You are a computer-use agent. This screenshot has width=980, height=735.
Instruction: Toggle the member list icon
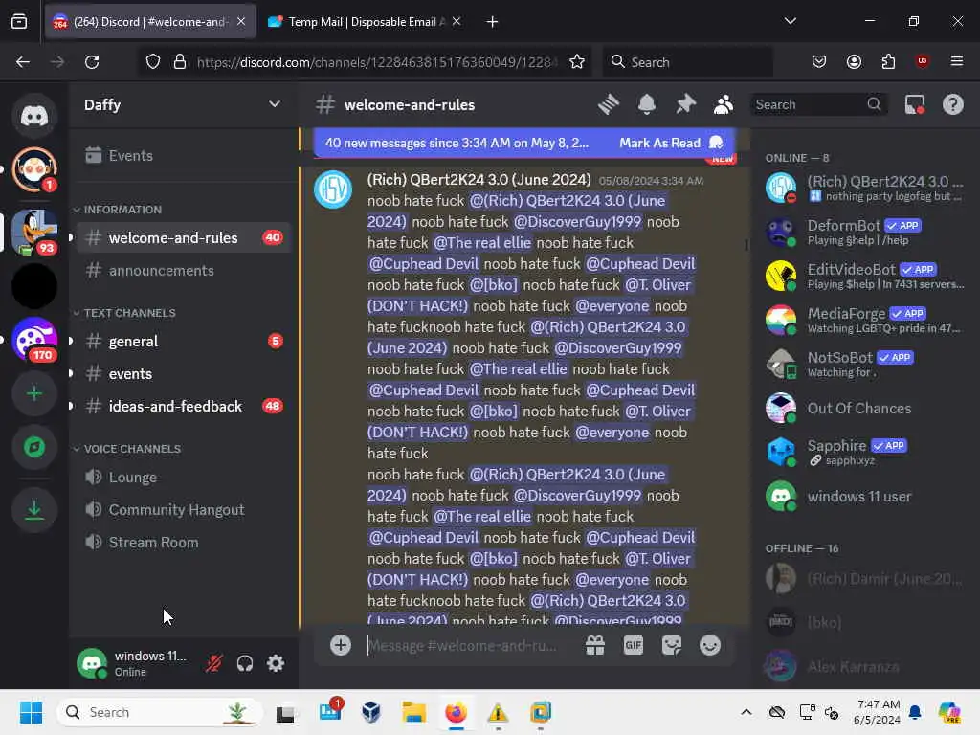click(724, 104)
